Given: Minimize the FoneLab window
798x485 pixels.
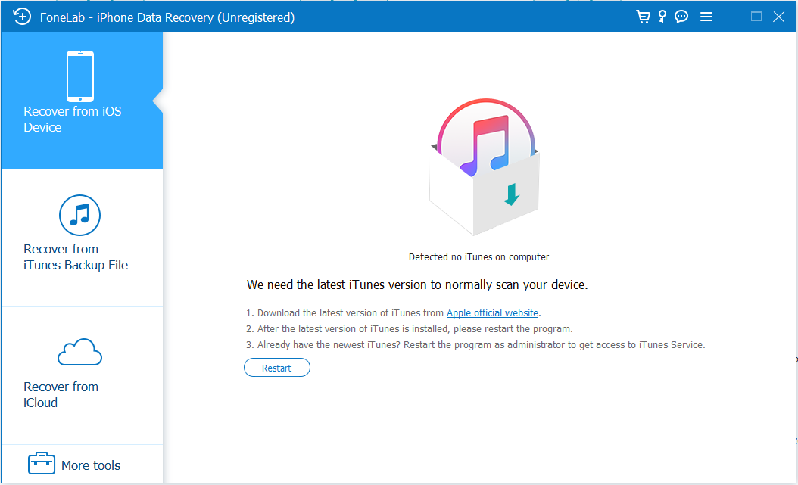Looking at the screenshot, I should coord(732,17).
